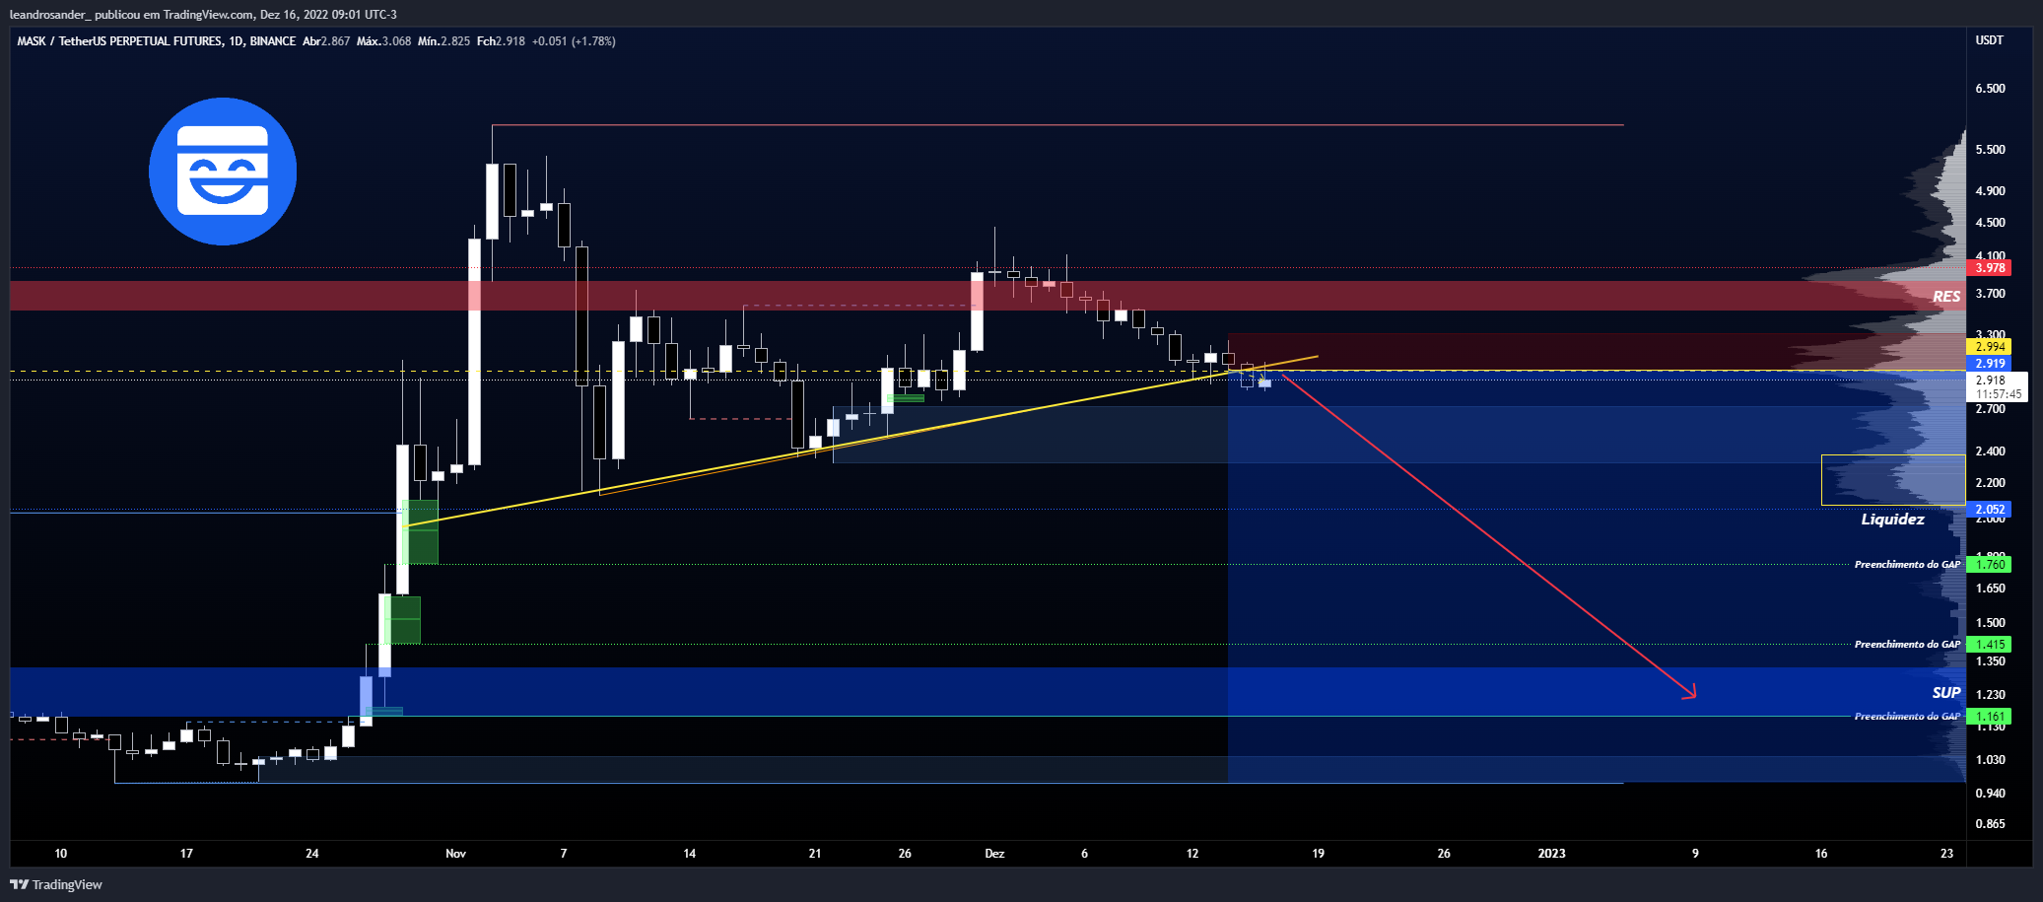Click the 12 date label on time axis
The height and width of the screenshot is (902, 2043).
click(x=1192, y=854)
